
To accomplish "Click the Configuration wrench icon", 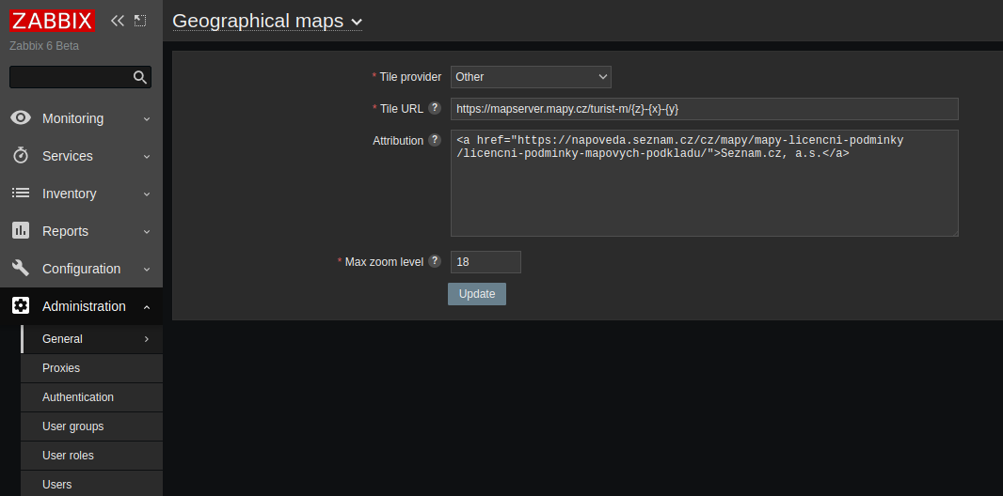I will pyautogui.click(x=21, y=269).
